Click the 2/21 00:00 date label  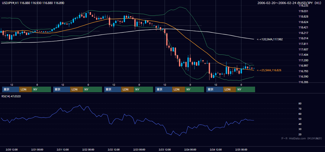[x=37, y=149]
